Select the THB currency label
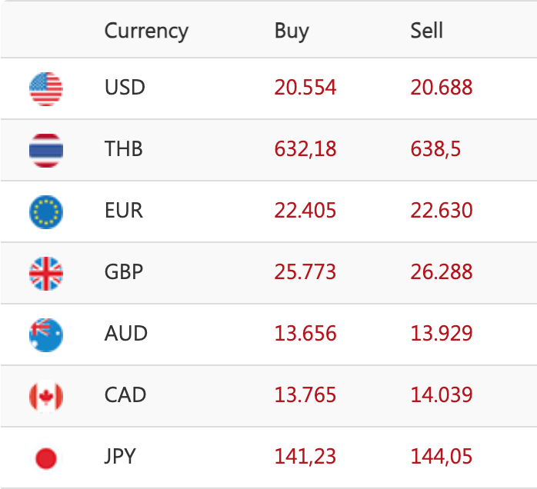The width and height of the screenshot is (537, 489). click(x=124, y=149)
